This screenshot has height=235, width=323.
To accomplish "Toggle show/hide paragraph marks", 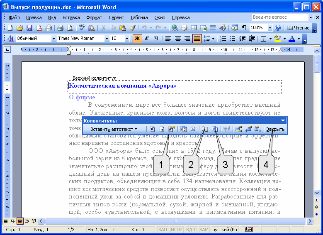I will coord(244,28).
